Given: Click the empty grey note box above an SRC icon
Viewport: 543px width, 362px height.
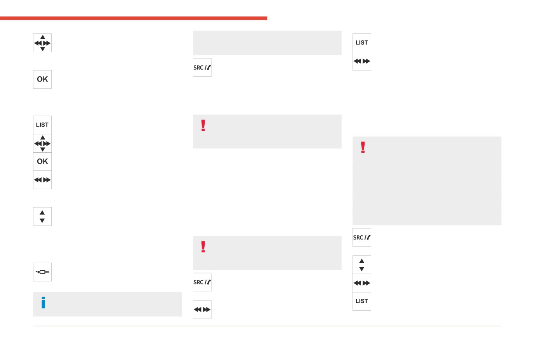Looking at the screenshot, I should tap(267, 43).
